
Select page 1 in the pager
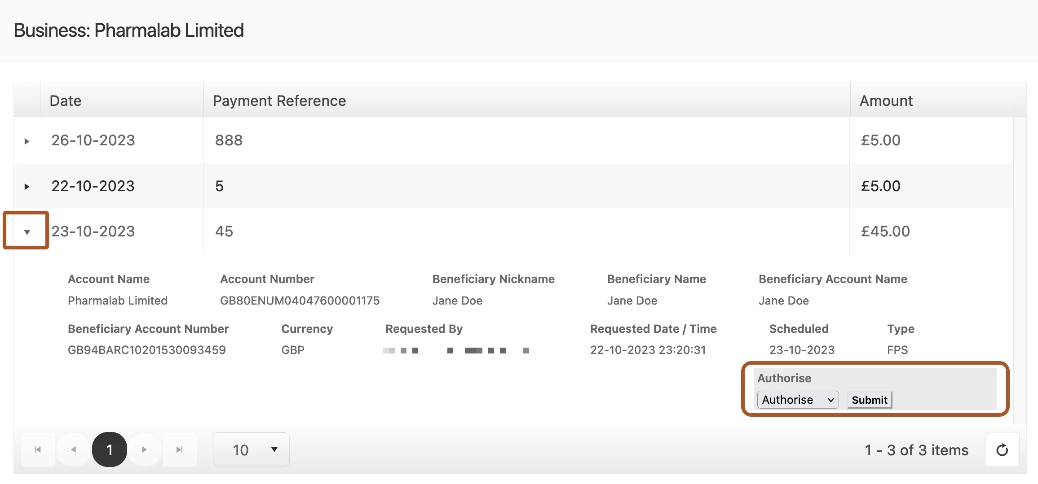(x=109, y=449)
